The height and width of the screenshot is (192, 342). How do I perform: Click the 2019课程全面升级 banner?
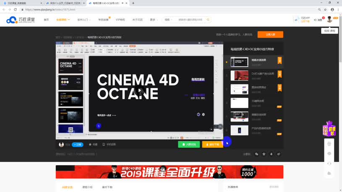pos(170,172)
